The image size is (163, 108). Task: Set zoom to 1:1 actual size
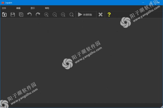[x=63, y=14]
